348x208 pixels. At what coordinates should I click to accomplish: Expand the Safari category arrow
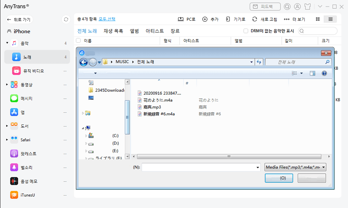pyautogui.click(x=7, y=140)
